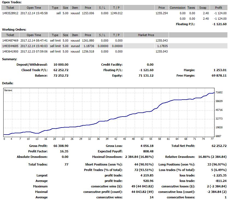Click the Open Time header in Open Trades
Viewport: 231px width, 200px height.
(34, 8)
